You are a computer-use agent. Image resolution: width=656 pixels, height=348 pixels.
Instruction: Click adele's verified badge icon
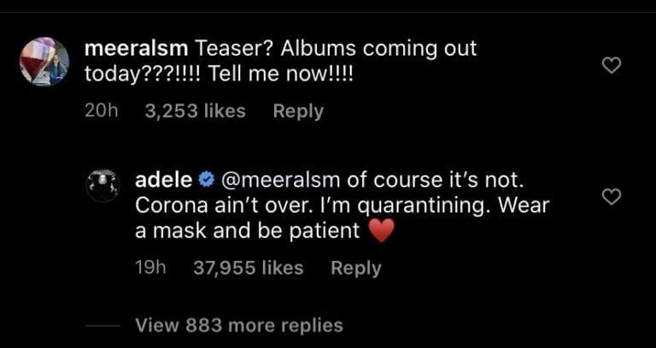pos(205,180)
